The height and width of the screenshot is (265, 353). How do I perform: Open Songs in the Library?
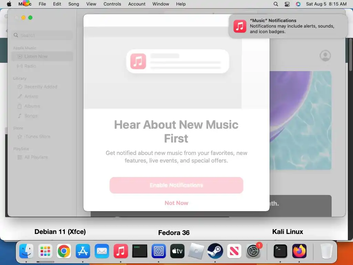pyautogui.click(x=42, y=116)
